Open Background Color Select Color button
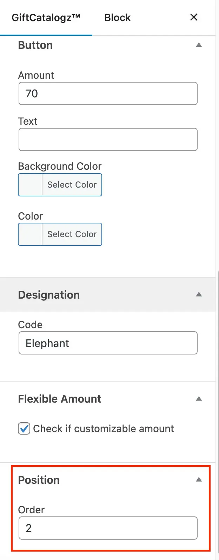The width and height of the screenshot is (219, 560). [72, 185]
